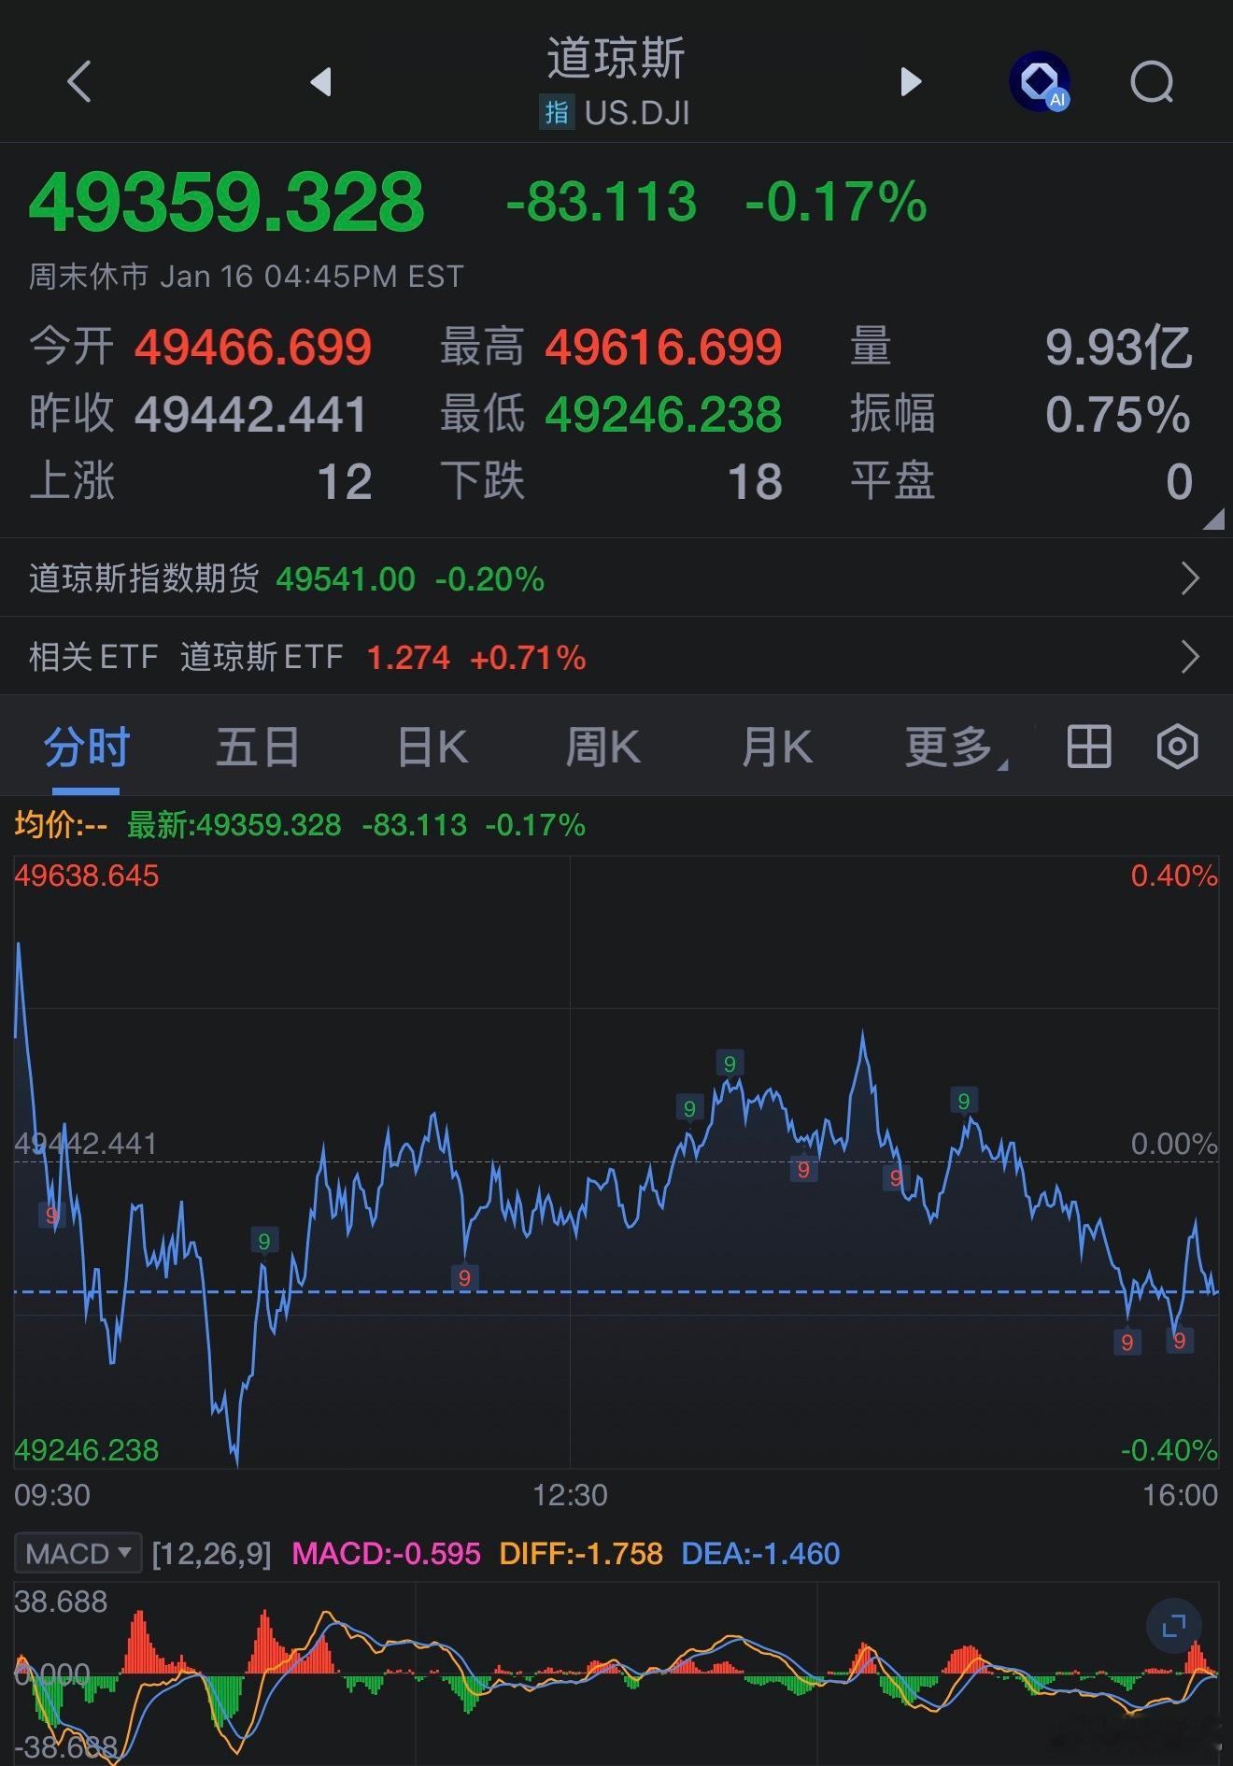Switch to previous stock with left triangle
The image size is (1233, 1766).
pyautogui.click(x=321, y=82)
